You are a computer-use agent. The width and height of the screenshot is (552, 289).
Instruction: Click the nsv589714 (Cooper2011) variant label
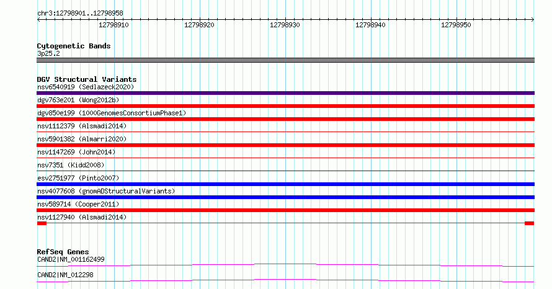point(78,204)
